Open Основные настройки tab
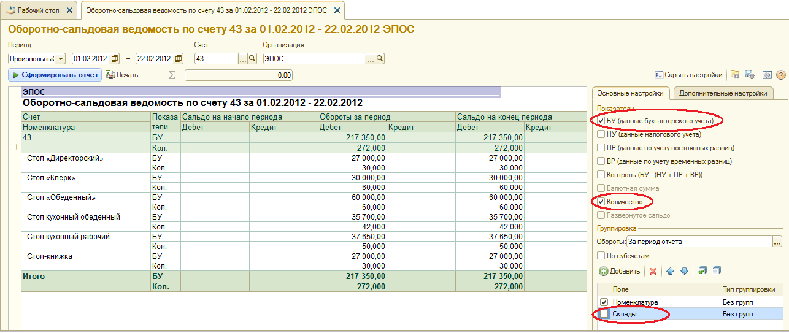Screen dimensions: 789x333 coord(631,94)
